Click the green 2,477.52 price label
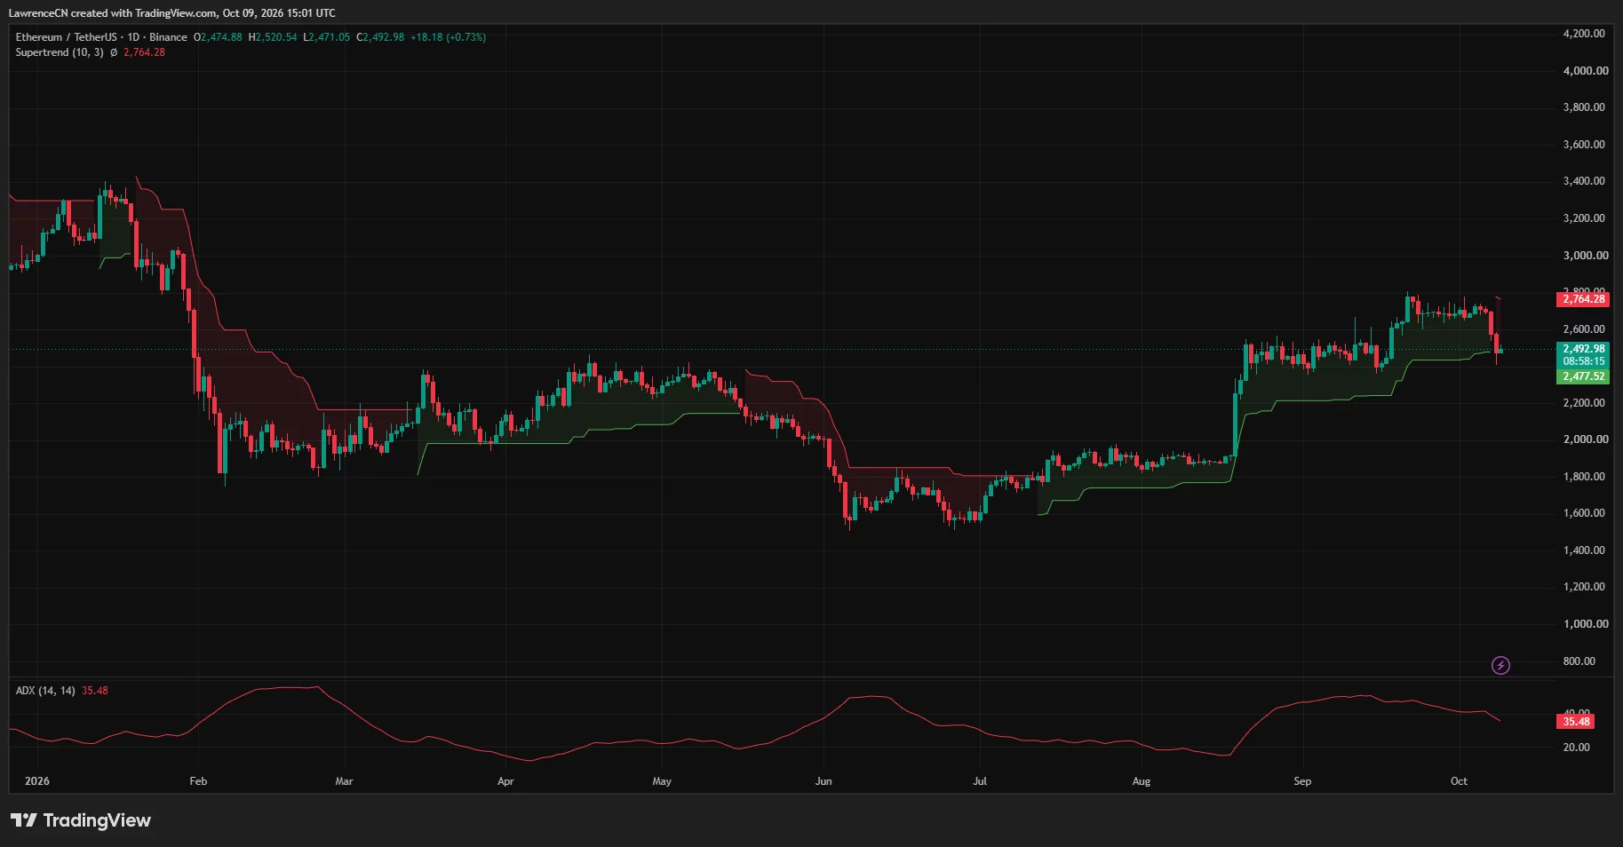This screenshot has width=1623, height=847. (1584, 376)
